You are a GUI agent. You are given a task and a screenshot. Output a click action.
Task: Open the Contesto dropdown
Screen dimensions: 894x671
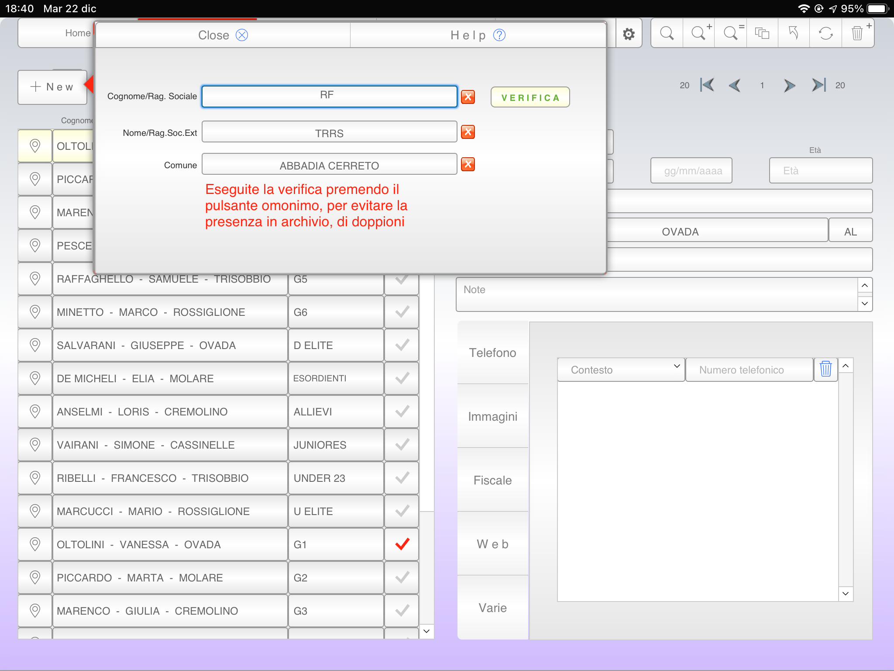tap(621, 370)
